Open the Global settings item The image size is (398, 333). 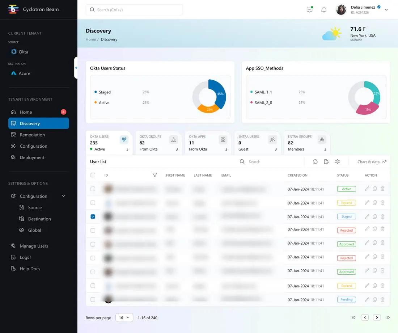30,230
